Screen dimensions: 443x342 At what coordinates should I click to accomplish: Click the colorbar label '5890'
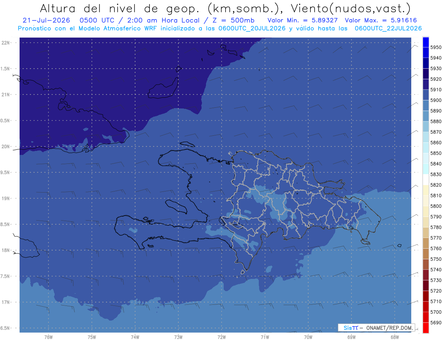click(x=436, y=111)
